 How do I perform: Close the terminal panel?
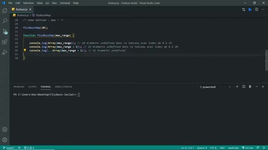[263, 87]
